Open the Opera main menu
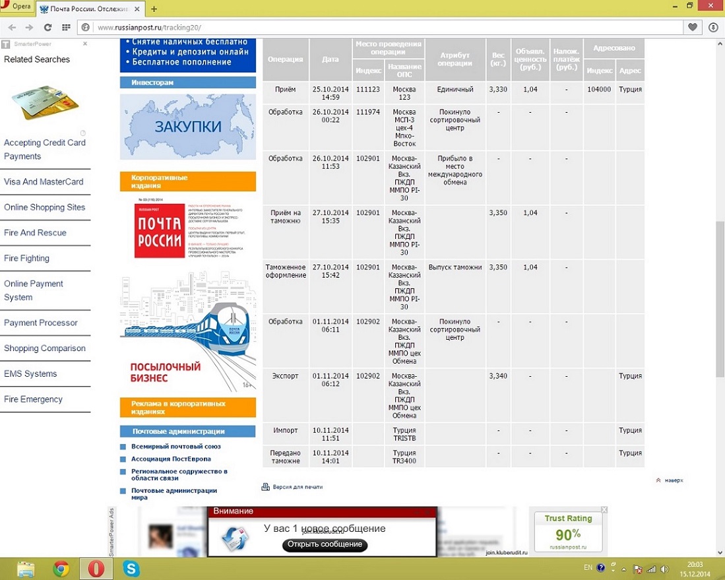This screenshot has width=725, height=580. coord(17,7)
